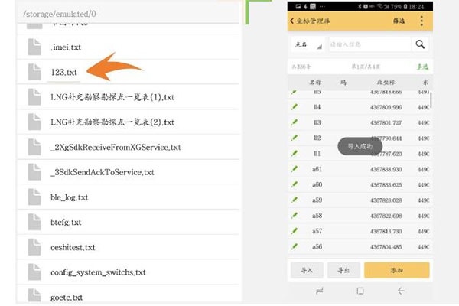459x306 pixels.
Task: Tap the search magnifier icon
Action: coord(422,45)
